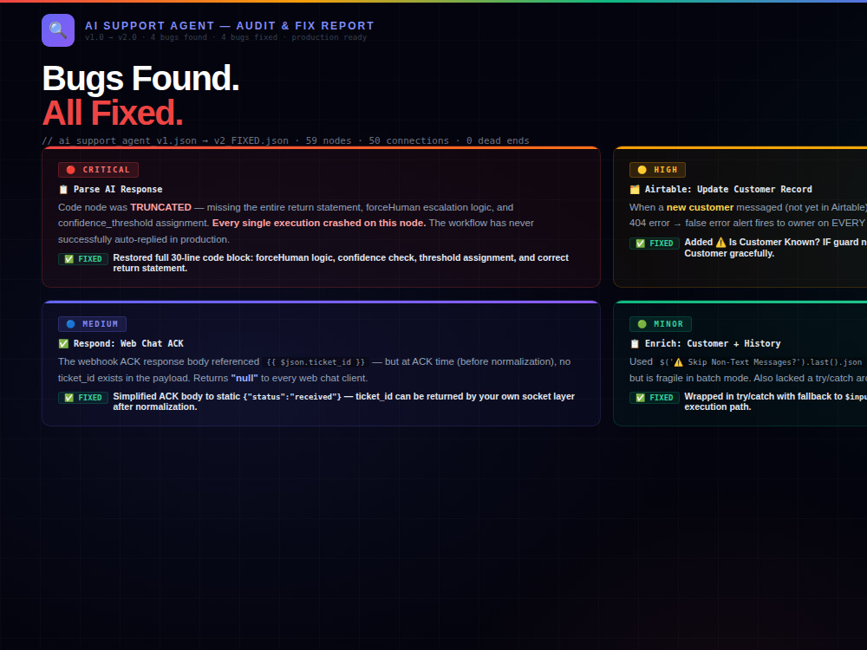Click the {"status":"received"} code snippet

[x=292, y=397]
